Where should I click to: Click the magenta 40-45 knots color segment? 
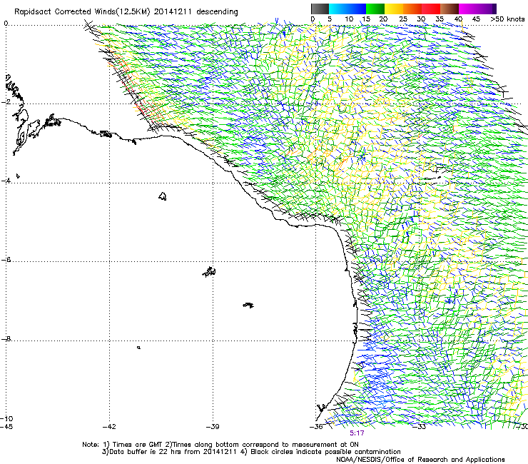468,9
